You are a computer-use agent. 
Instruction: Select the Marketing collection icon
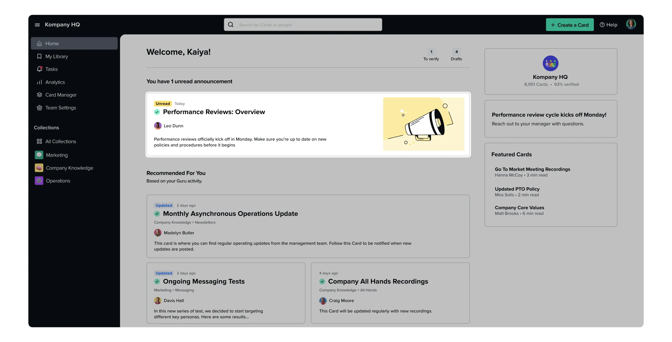(39, 155)
